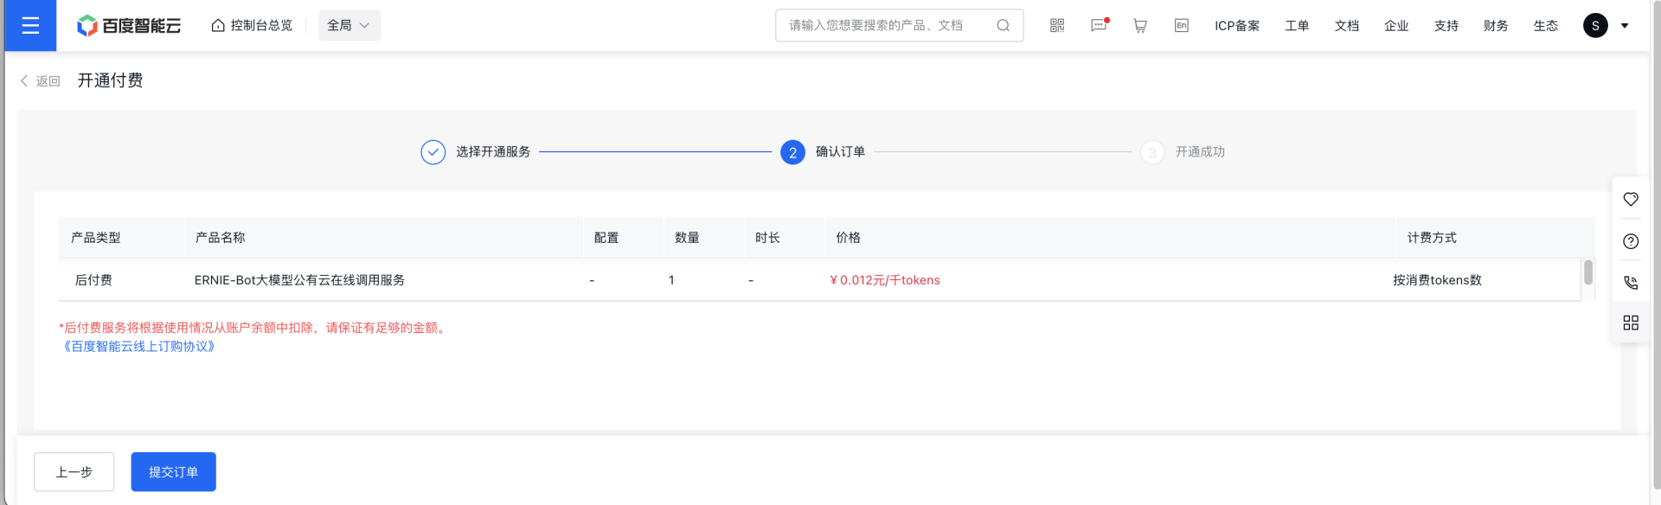Open the help question mark icon
Screen dimensions: 1661x505
[1631, 241]
